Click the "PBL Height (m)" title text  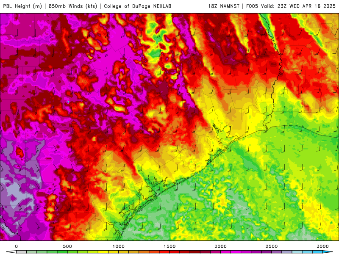[22, 6]
